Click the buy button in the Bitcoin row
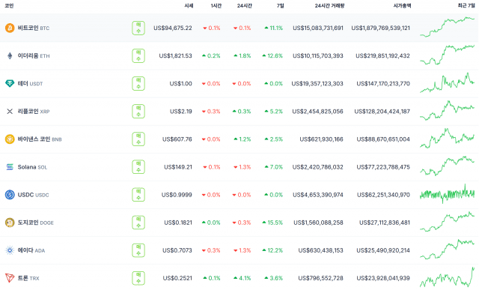This screenshot has height=290, width=479. pyautogui.click(x=138, y=28)
